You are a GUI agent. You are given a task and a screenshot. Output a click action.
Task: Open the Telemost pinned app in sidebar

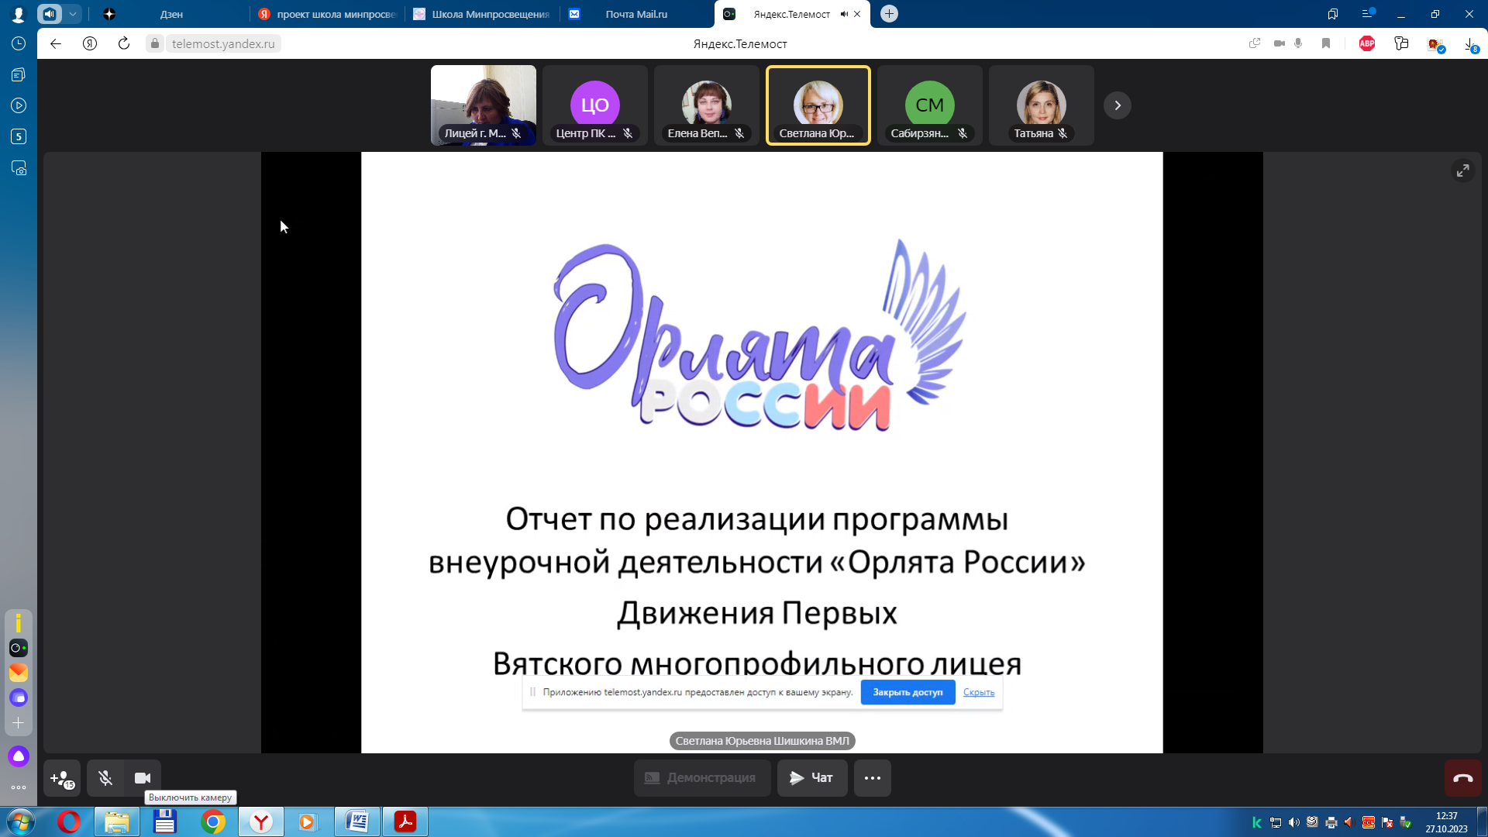coord(19,648)
